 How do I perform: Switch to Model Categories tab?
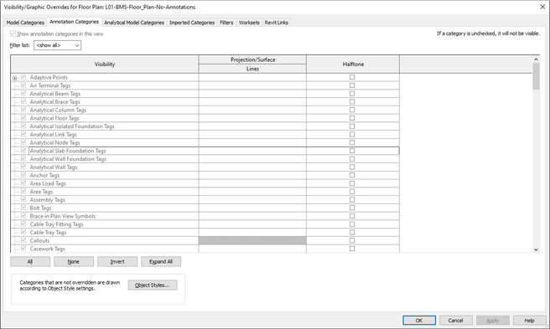(25, 23)
